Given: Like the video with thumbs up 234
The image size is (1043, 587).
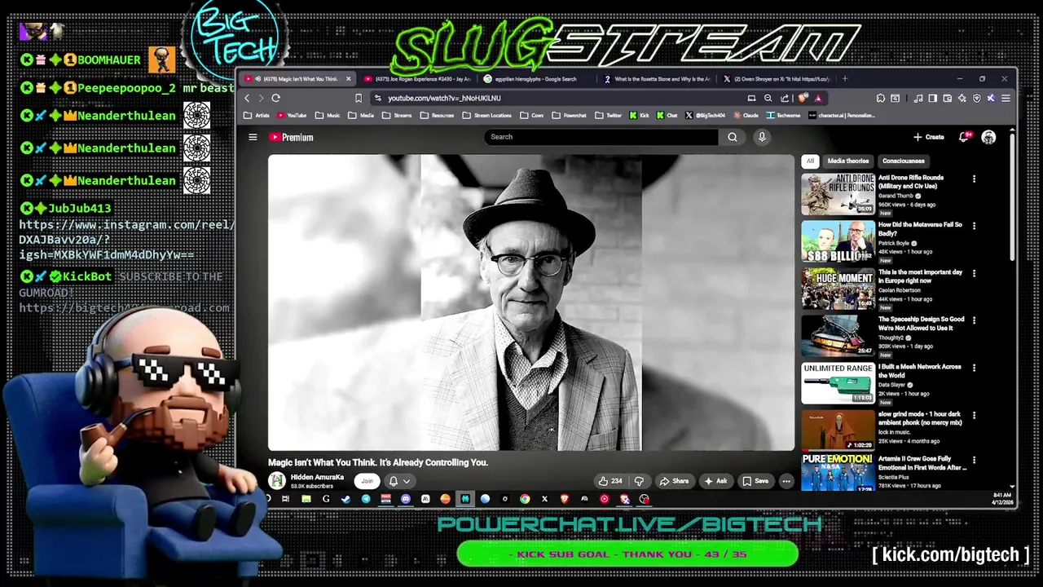Looking at the screenshot, I should pyautogui.click(x=610, y=481).
